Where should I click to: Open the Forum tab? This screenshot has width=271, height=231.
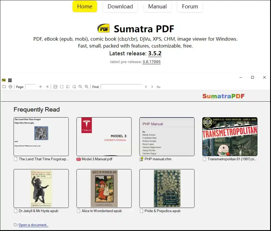coord(190,7)
